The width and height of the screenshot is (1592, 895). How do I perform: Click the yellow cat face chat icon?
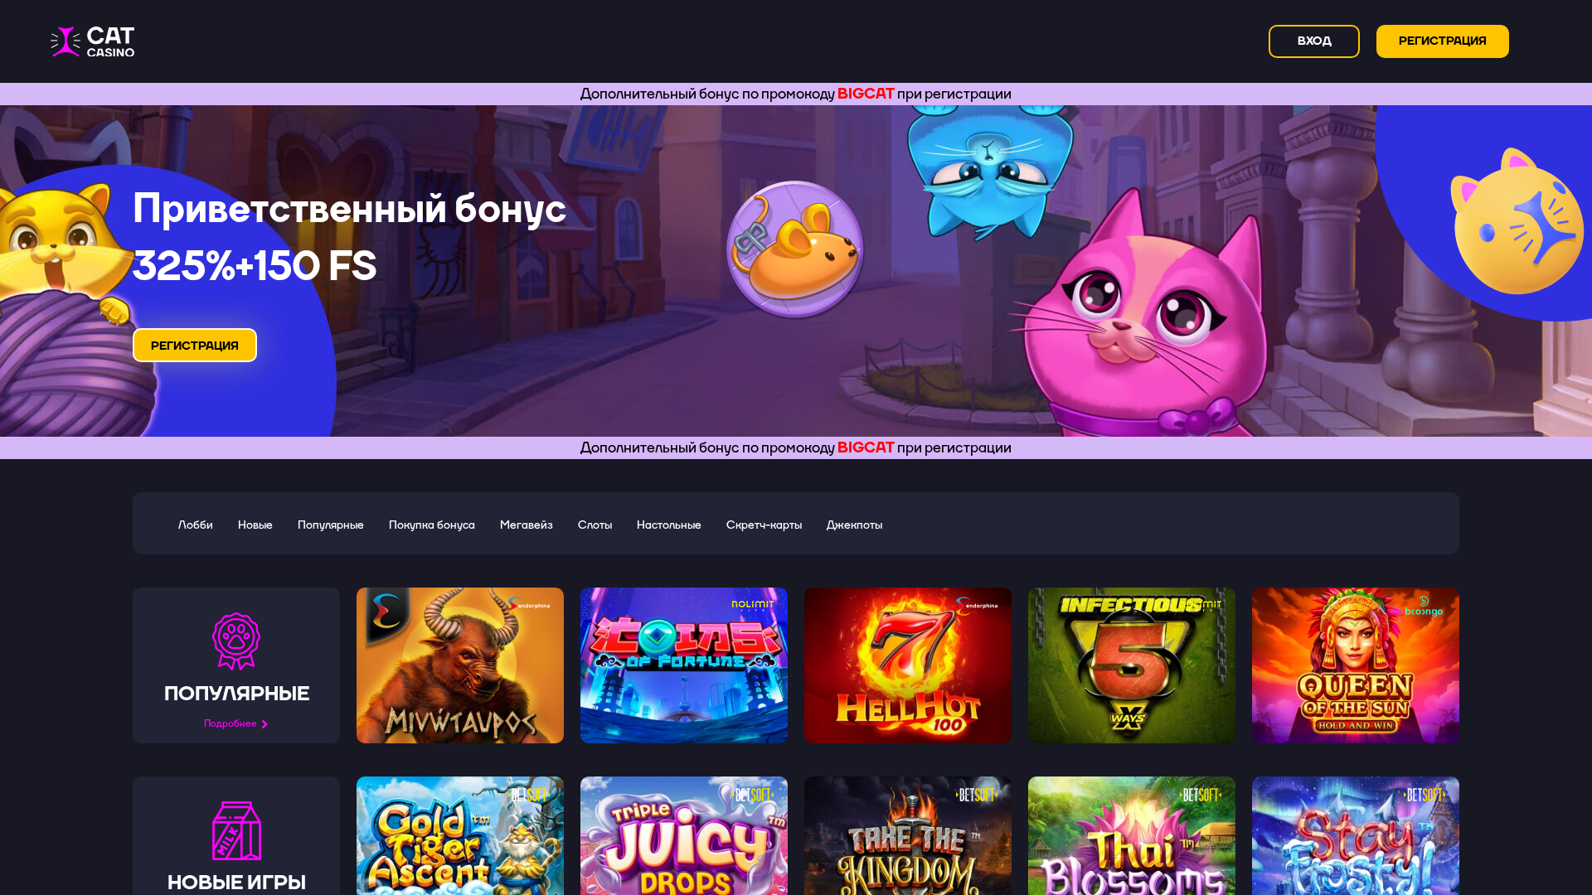pos(1517,221)
